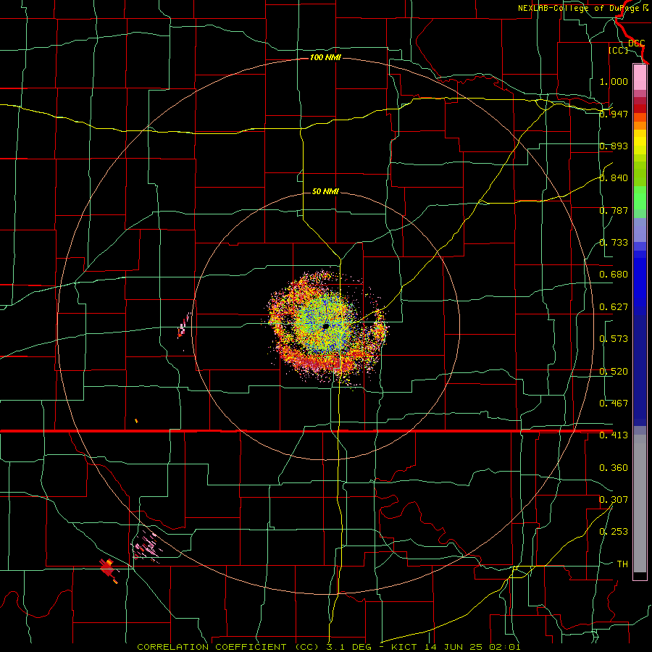
Task: Select the 50 NMI range ring label
Action: 325,191
